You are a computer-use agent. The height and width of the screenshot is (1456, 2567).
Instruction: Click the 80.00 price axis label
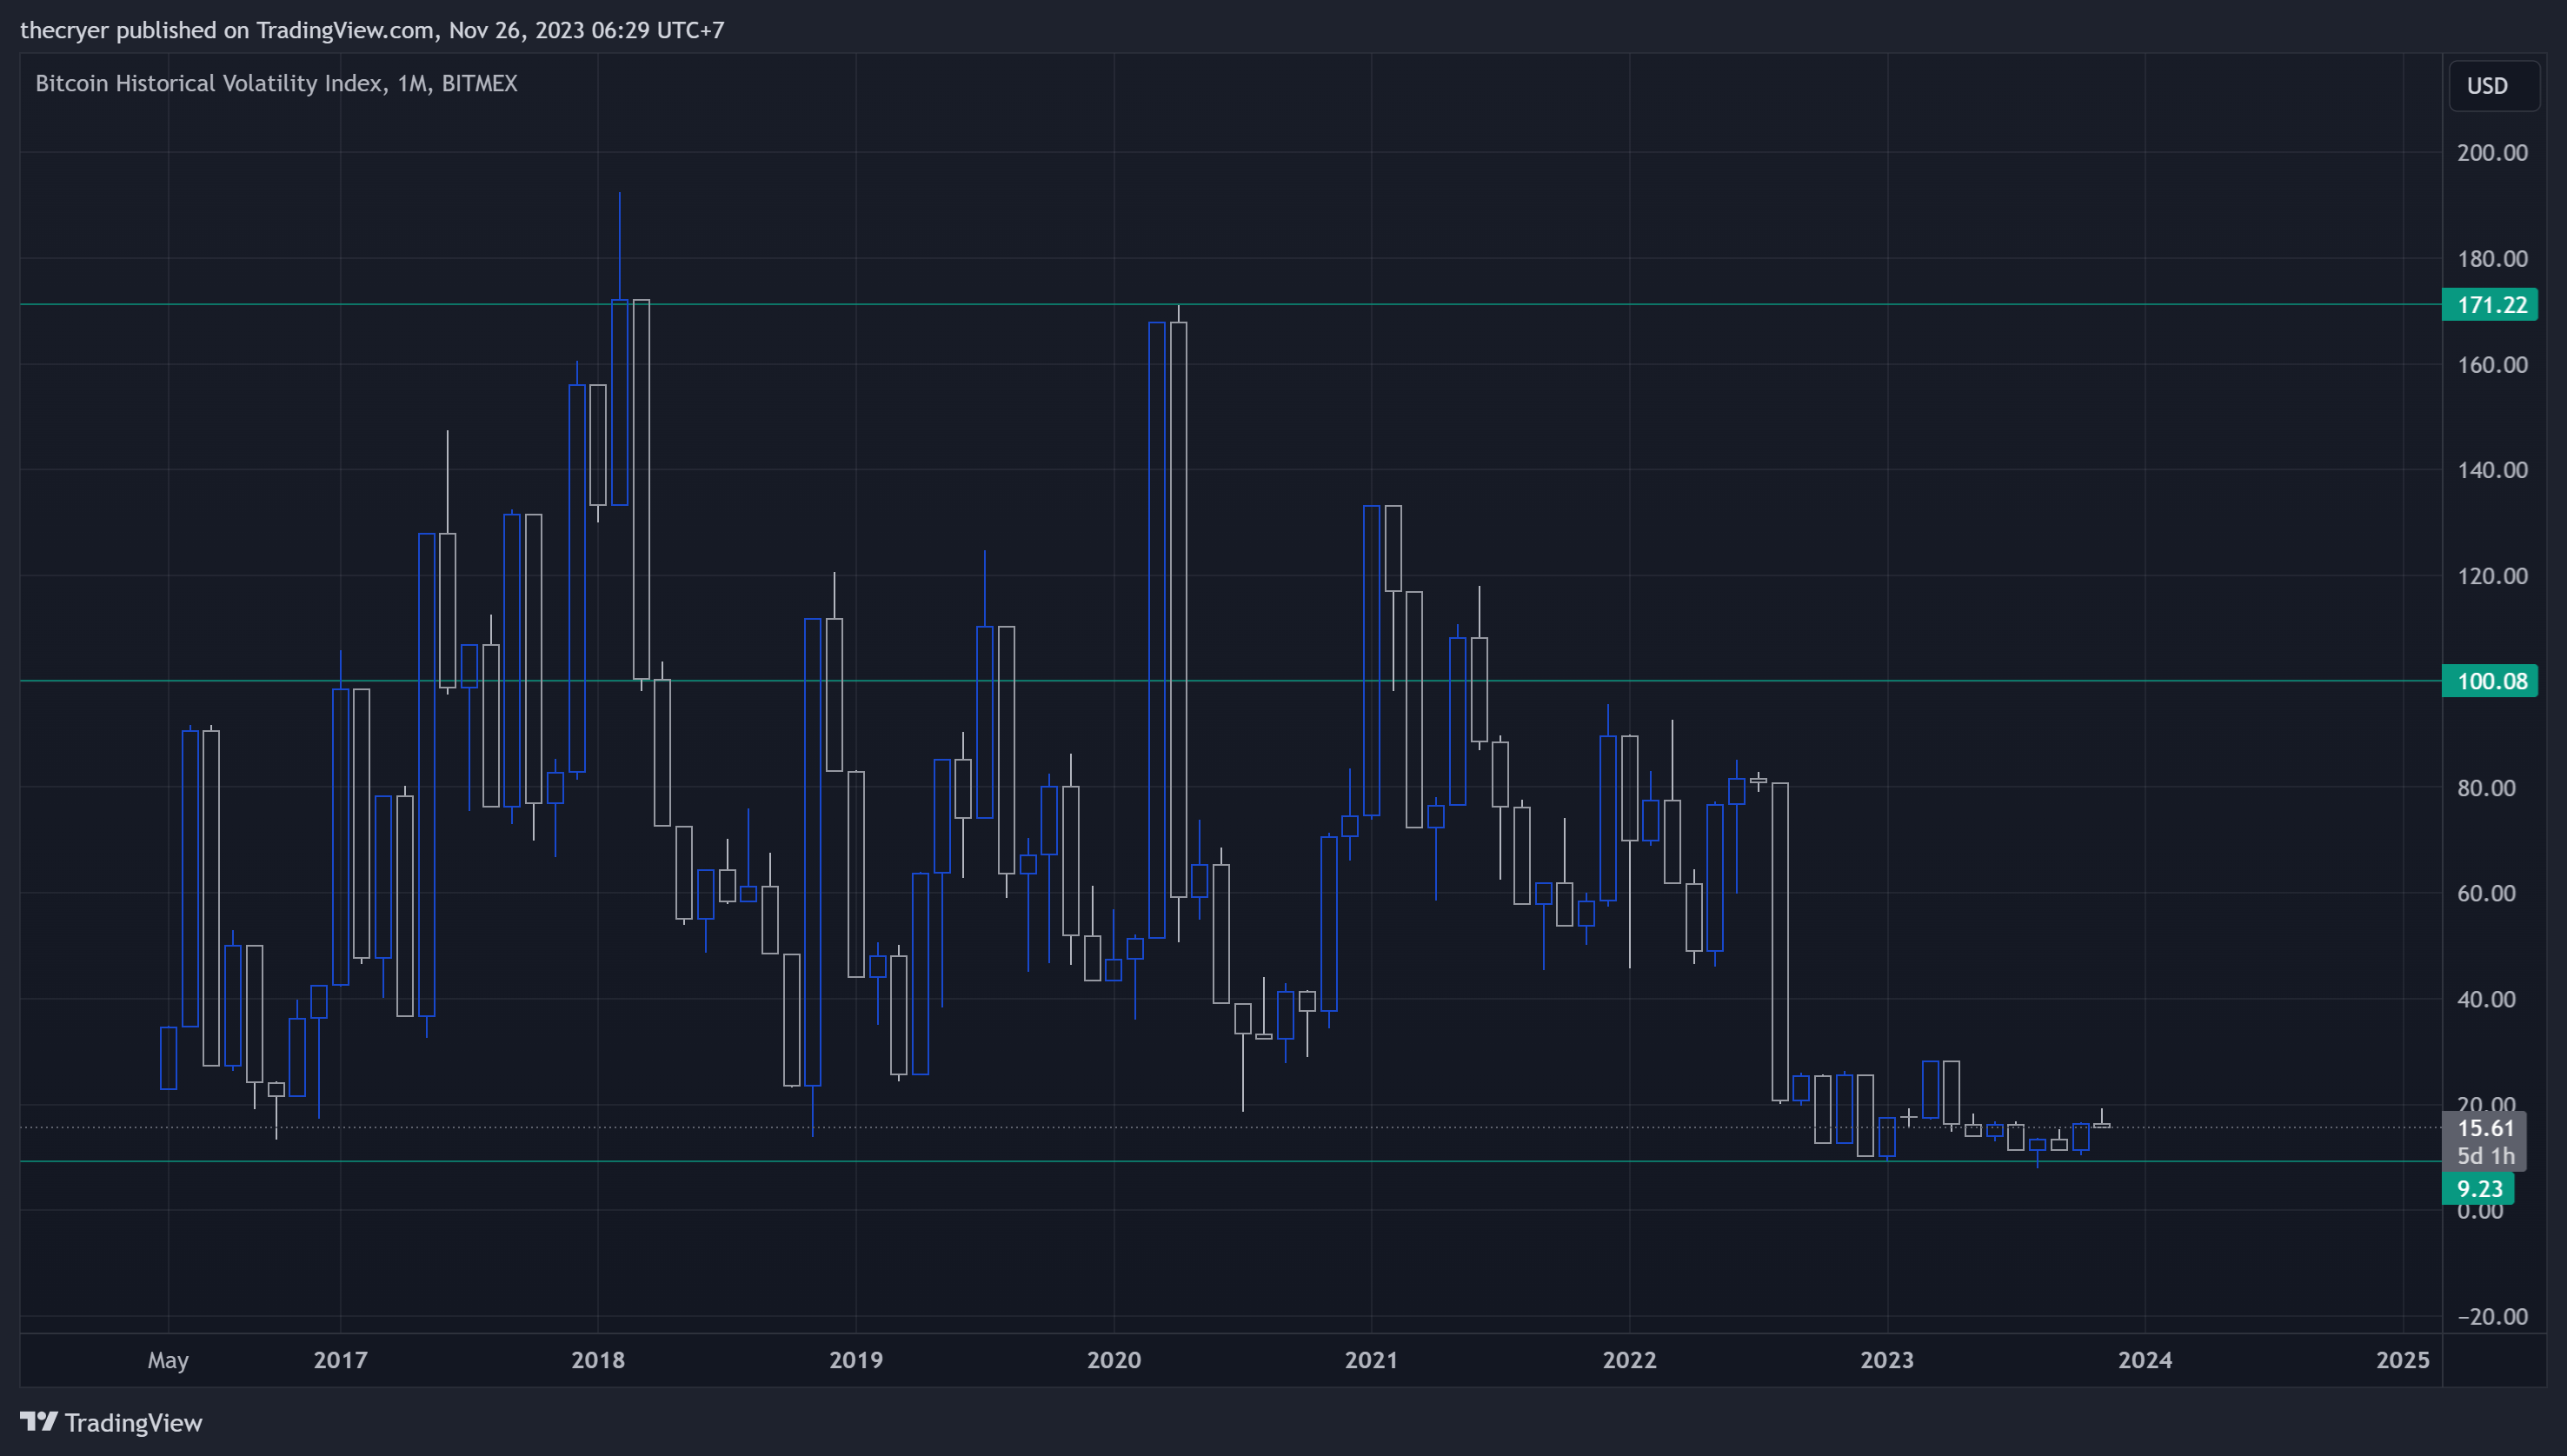(2486, 788)
